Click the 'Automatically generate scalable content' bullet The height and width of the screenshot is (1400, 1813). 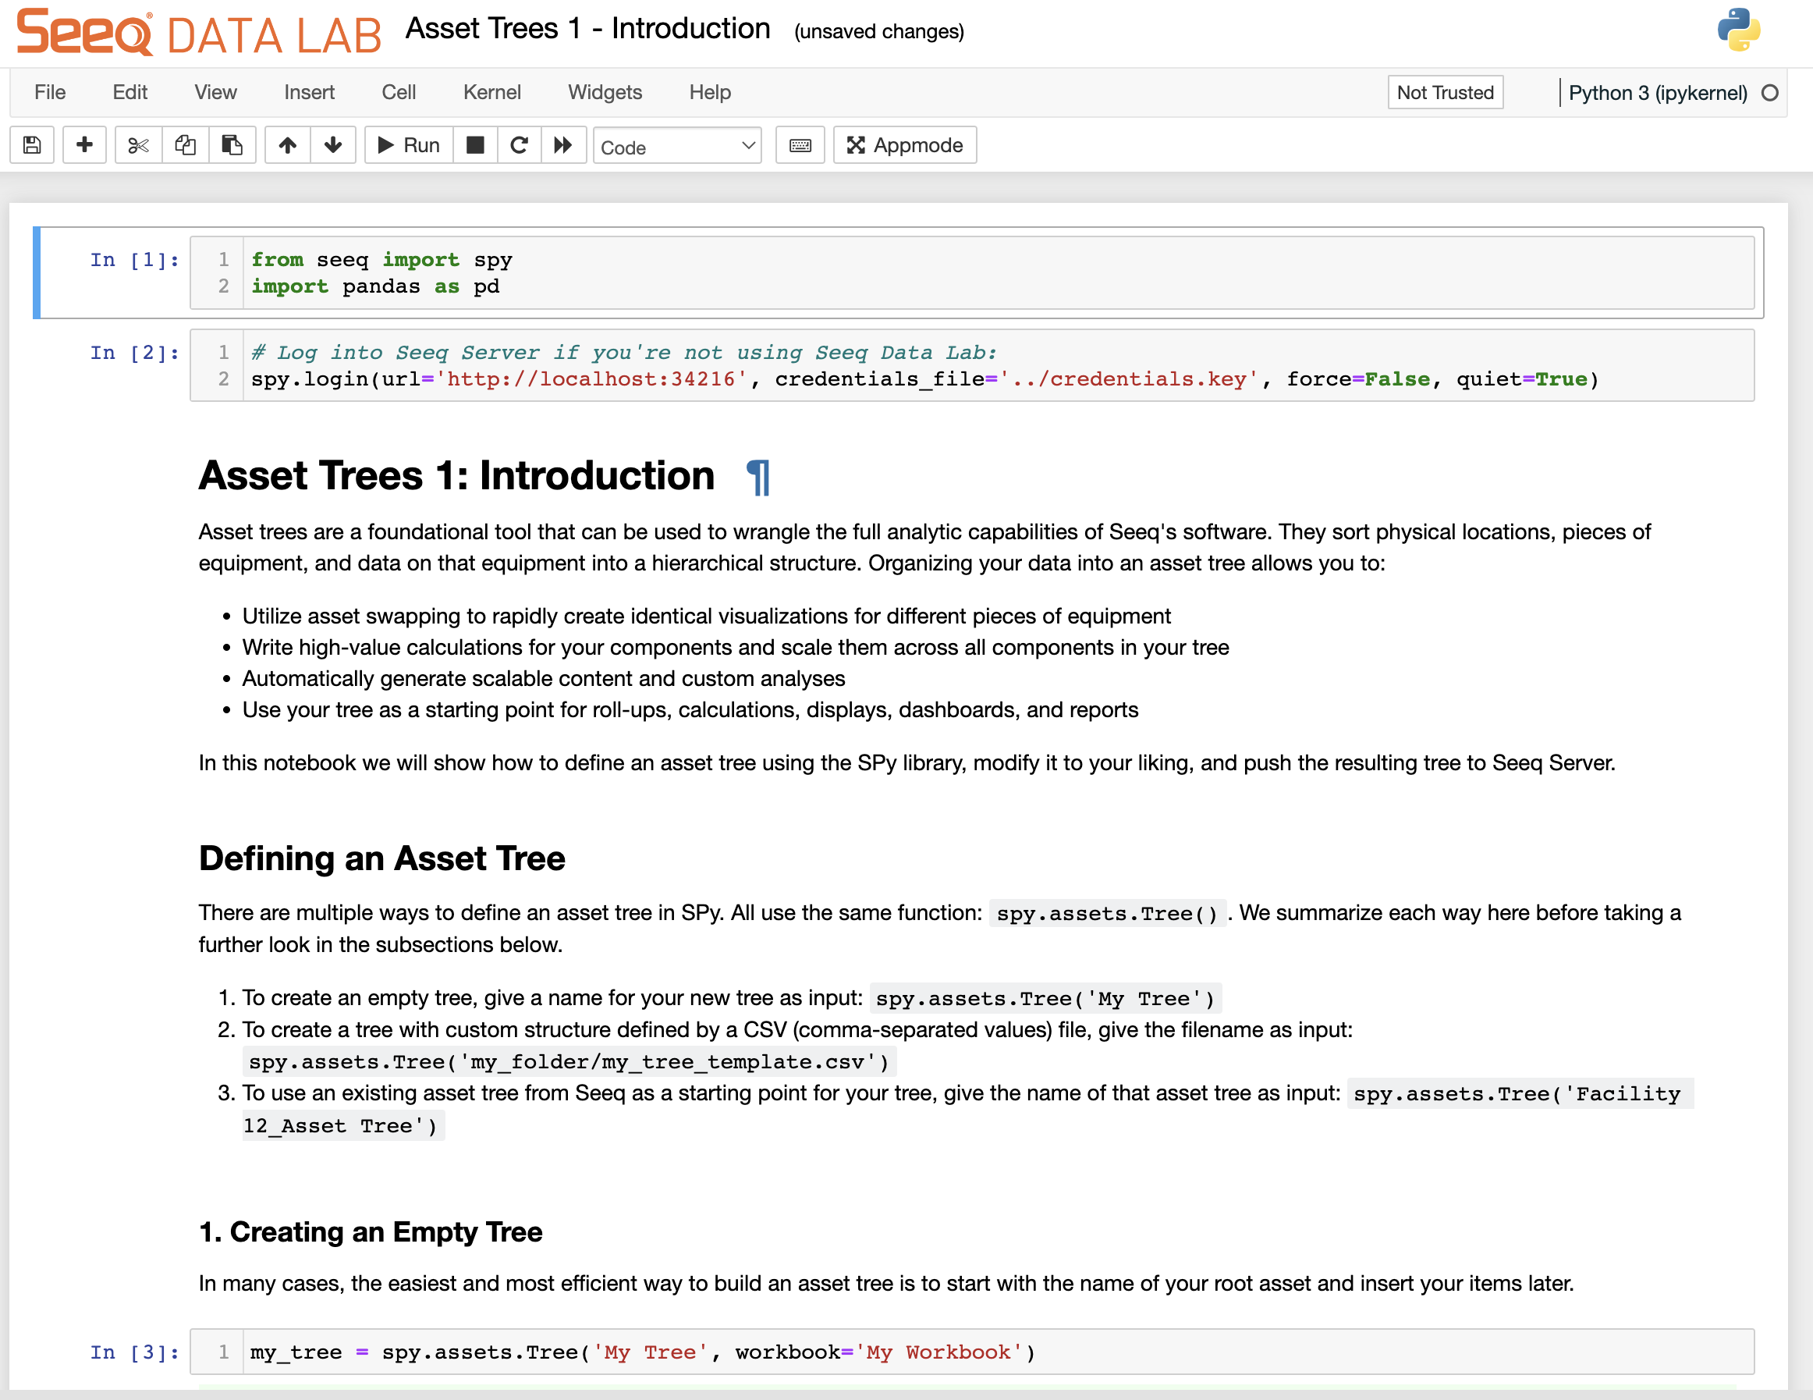pos(544,678)
